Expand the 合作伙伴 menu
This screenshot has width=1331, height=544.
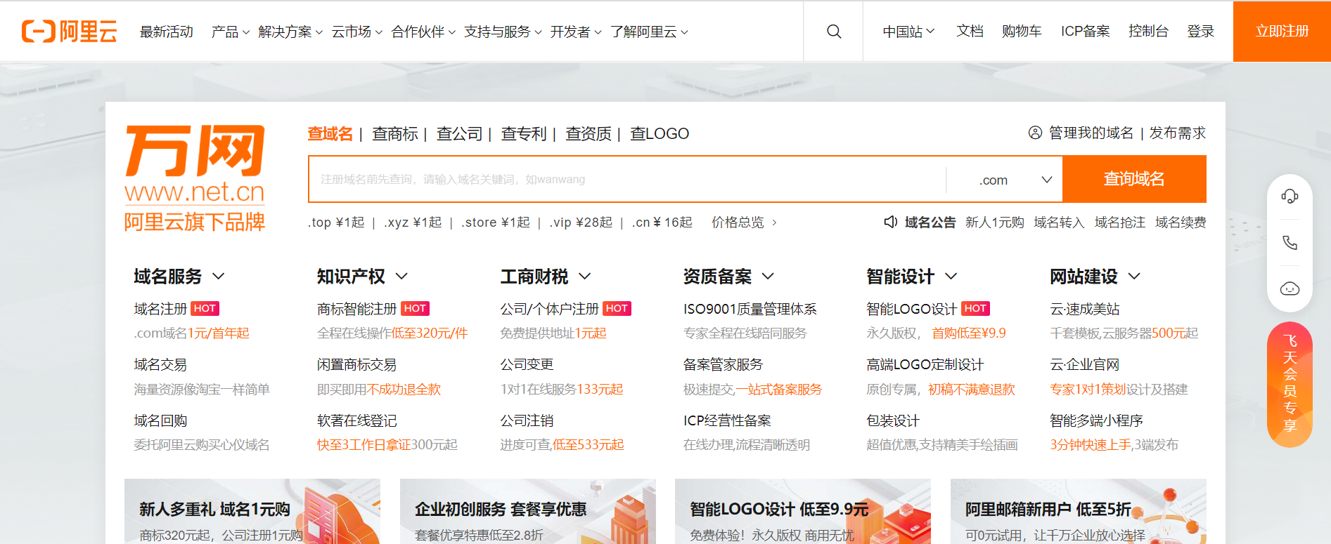pos(423,32)
